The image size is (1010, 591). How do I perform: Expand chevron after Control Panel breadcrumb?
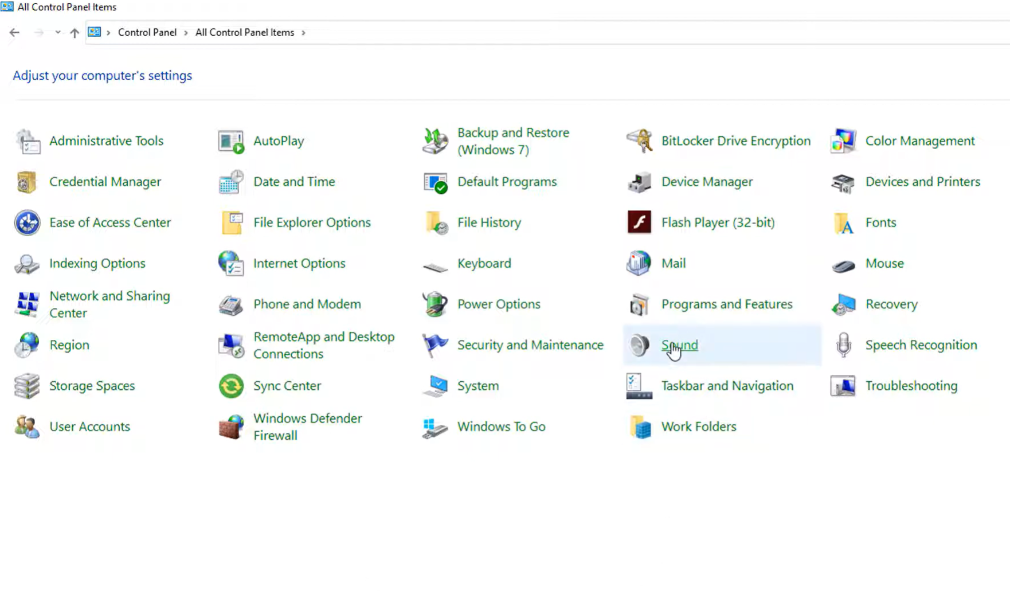[186, 33]
